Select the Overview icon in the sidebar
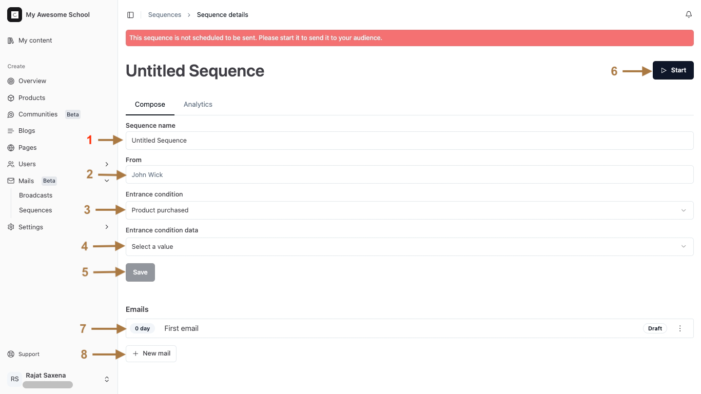The width and height of the screenshot is (701, 394). tap(10, 81)
